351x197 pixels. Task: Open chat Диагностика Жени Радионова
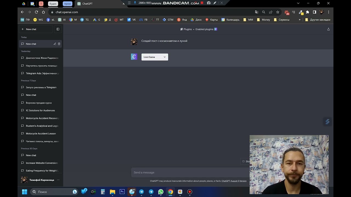(x=40, y=58)
